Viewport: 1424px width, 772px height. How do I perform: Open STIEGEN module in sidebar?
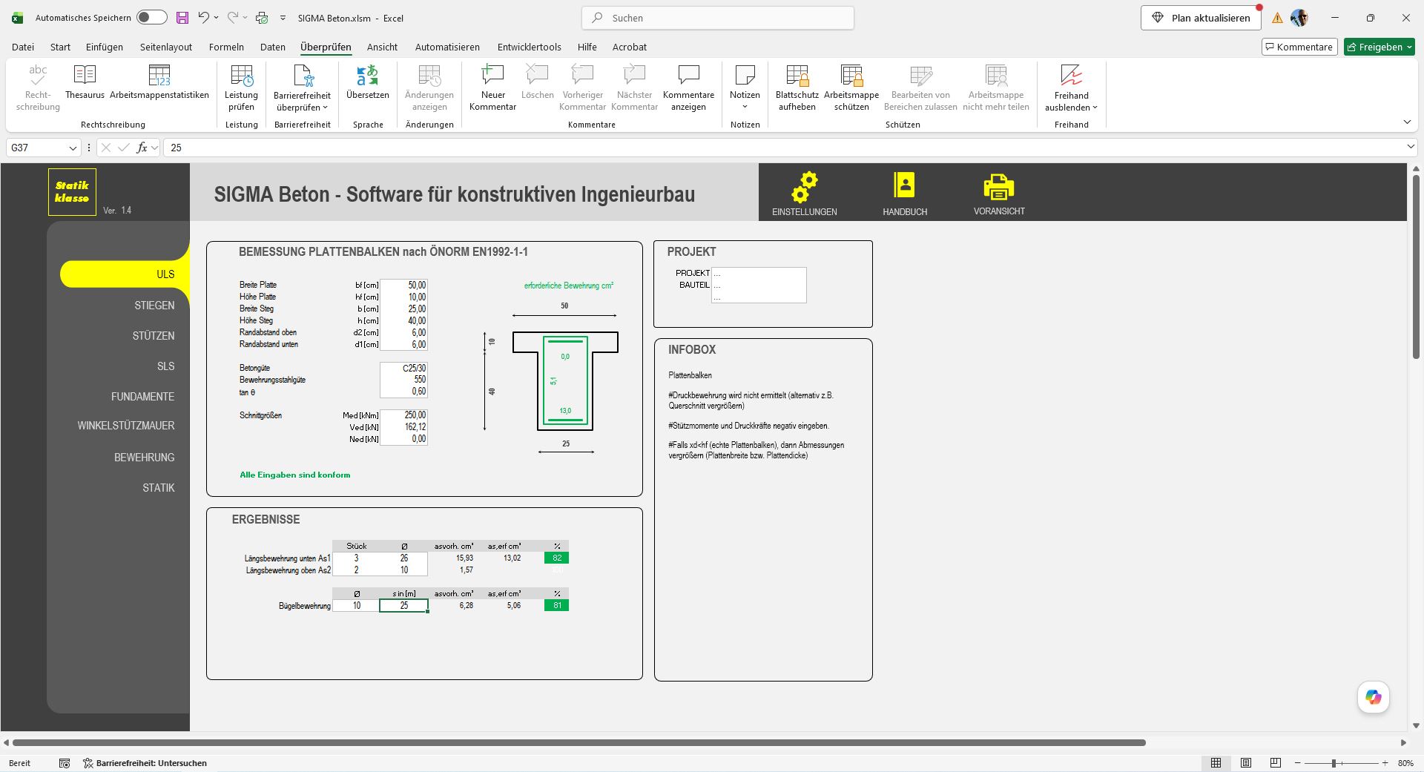tap(154, 306)
